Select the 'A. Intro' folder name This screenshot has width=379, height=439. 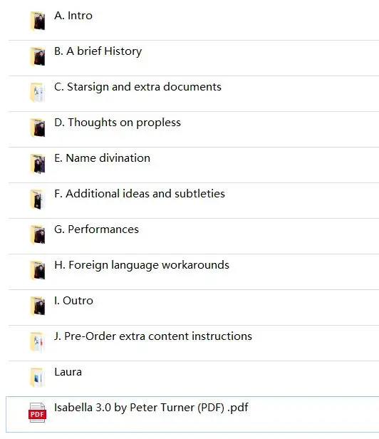point(73,16)
